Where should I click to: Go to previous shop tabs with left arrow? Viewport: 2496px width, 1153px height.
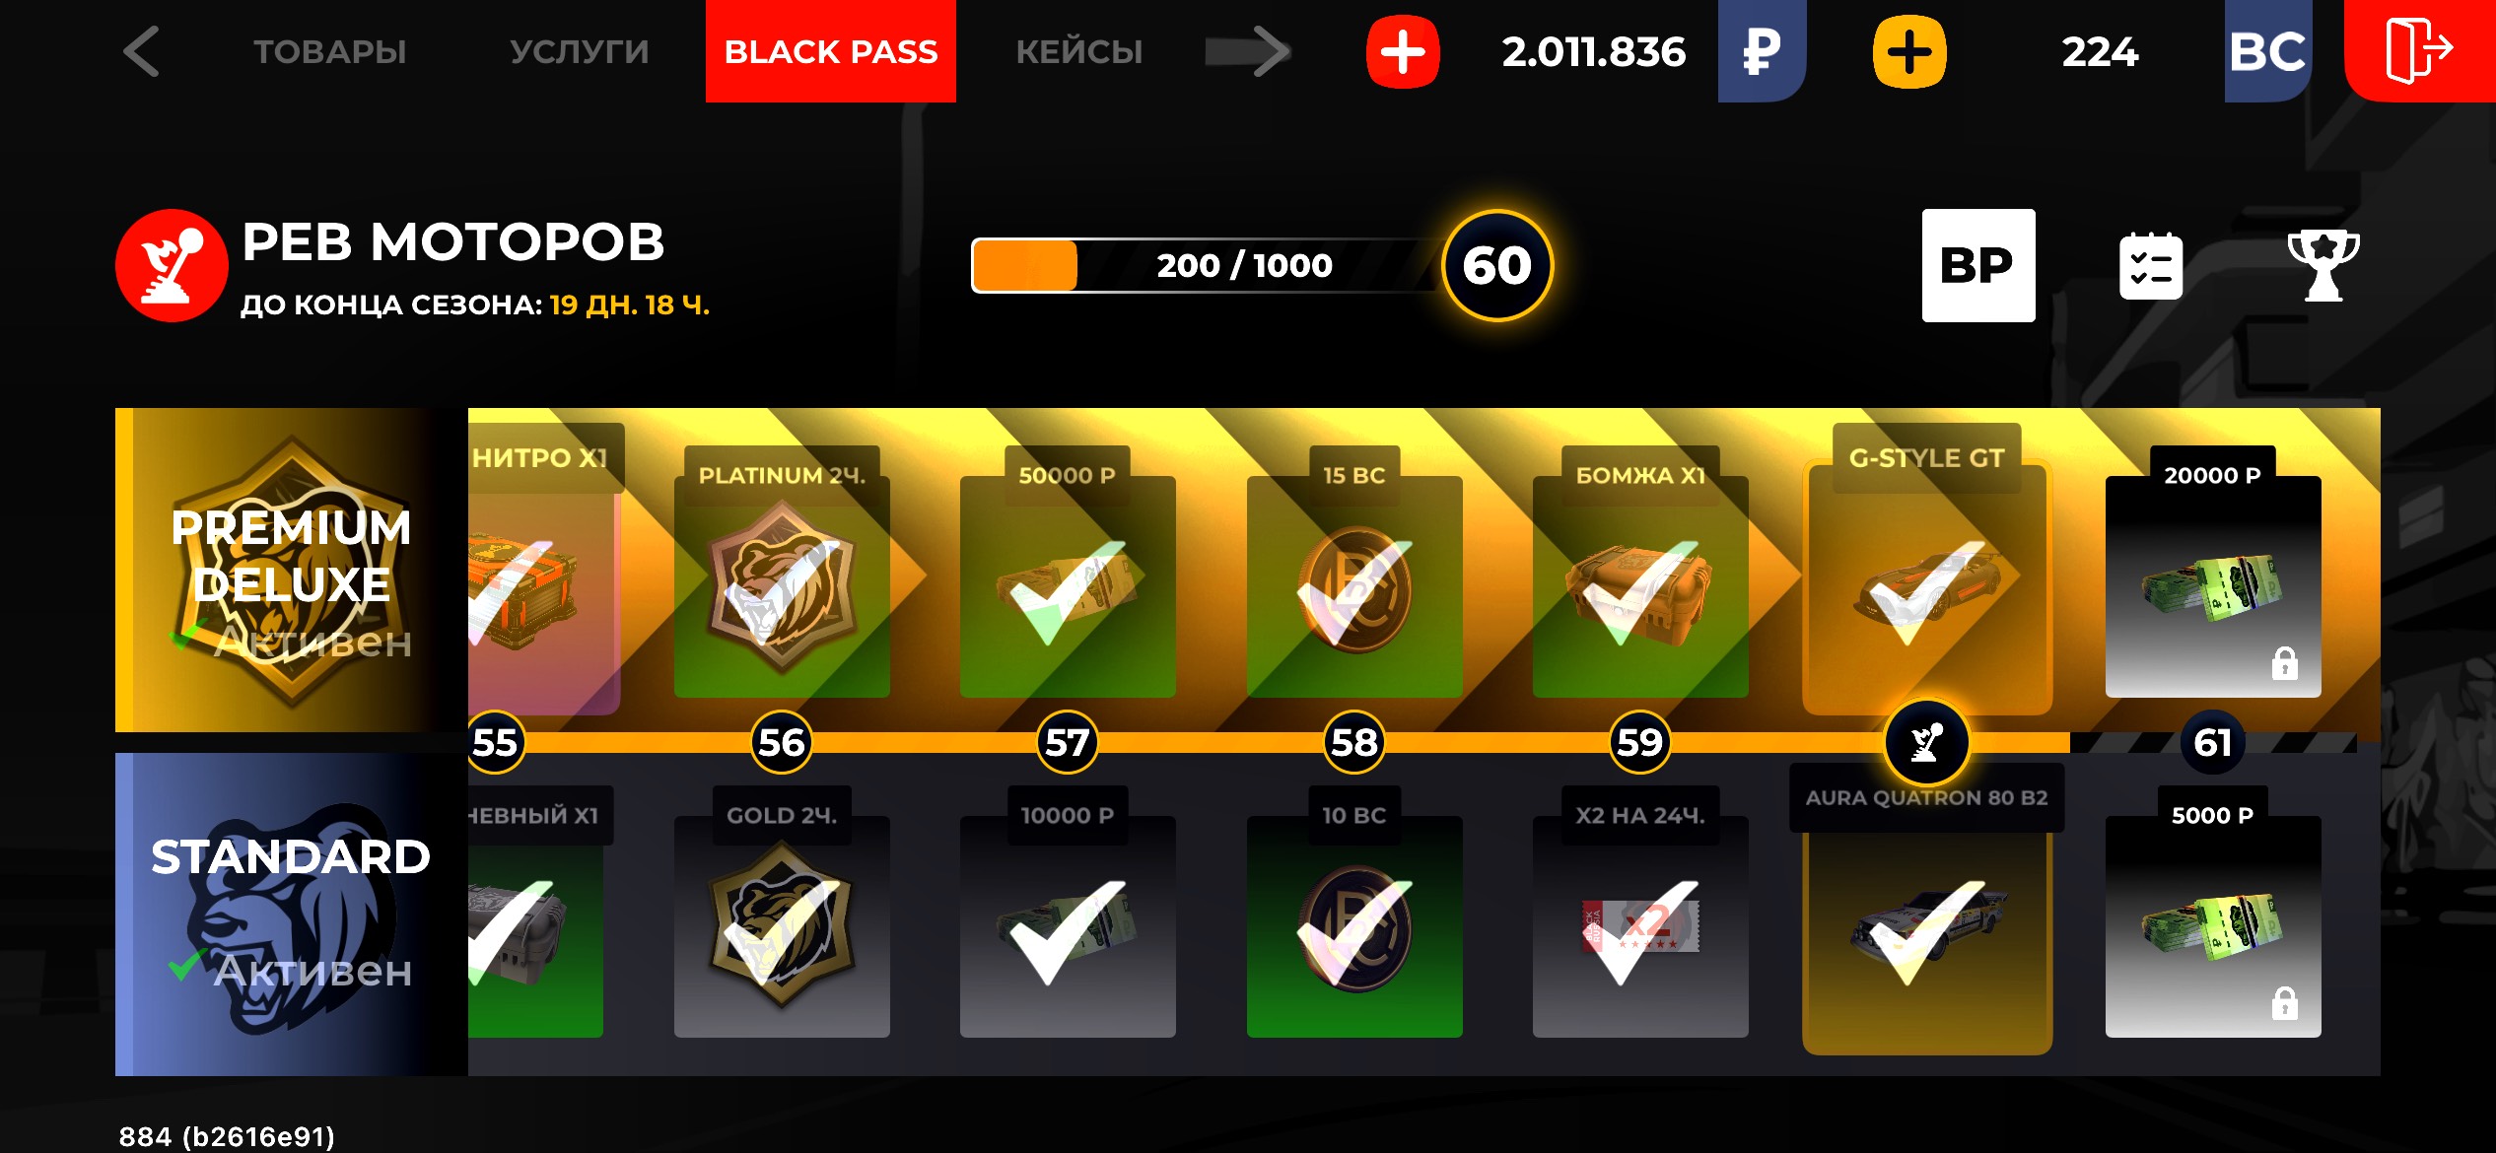[x=141, y=51]
